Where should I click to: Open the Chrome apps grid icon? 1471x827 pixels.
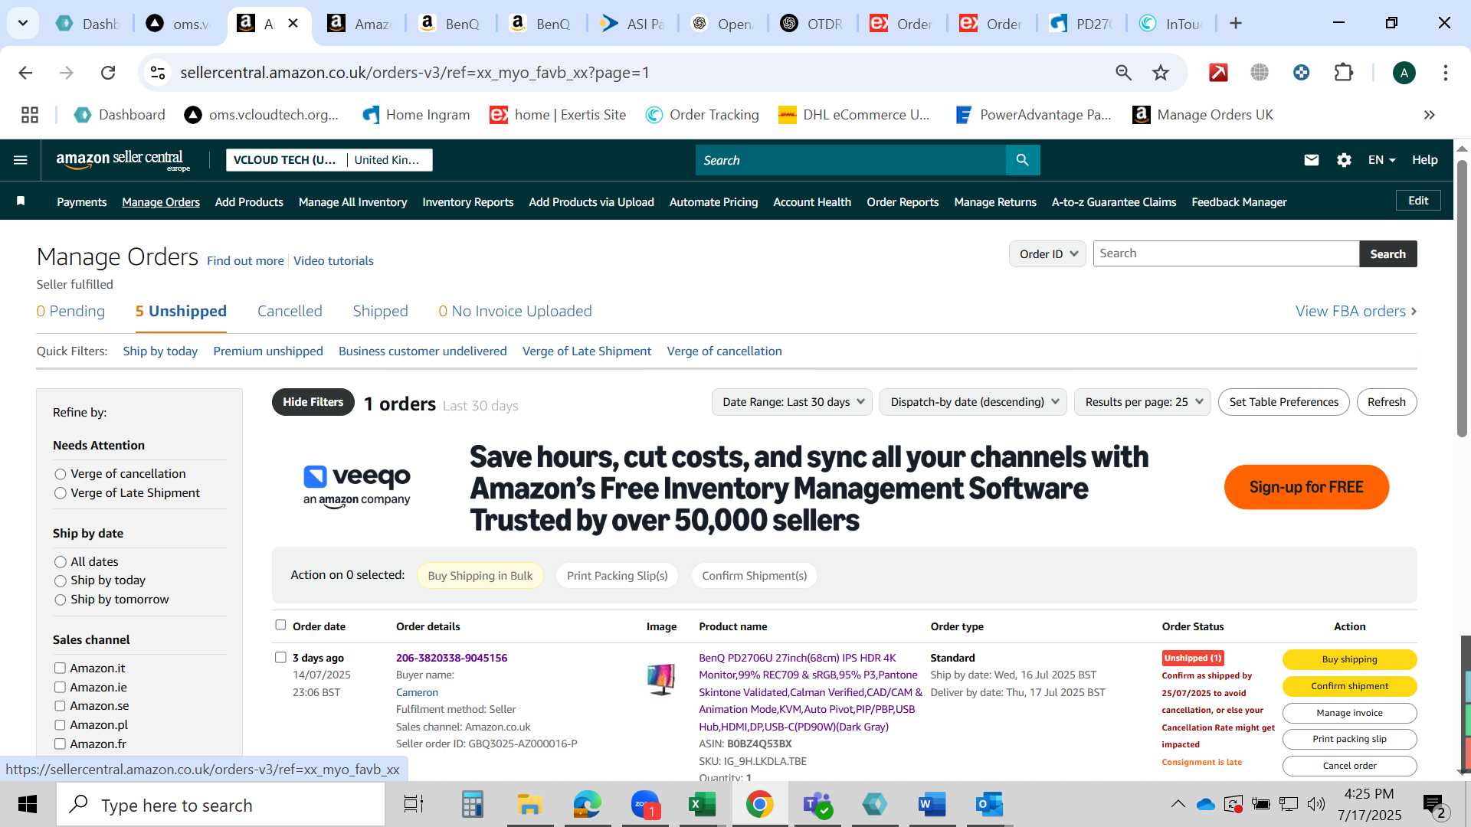pos(30,115)
